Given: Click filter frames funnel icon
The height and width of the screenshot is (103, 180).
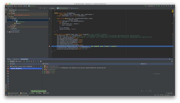Looking at the screenshot, I should point(41,67).
